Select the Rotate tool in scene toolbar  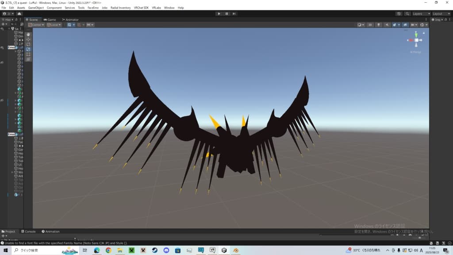tap(28, 44)
